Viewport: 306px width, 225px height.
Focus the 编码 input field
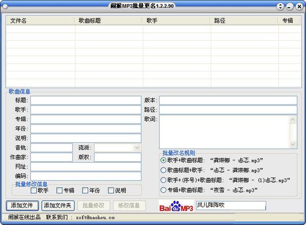pos(86,176)
